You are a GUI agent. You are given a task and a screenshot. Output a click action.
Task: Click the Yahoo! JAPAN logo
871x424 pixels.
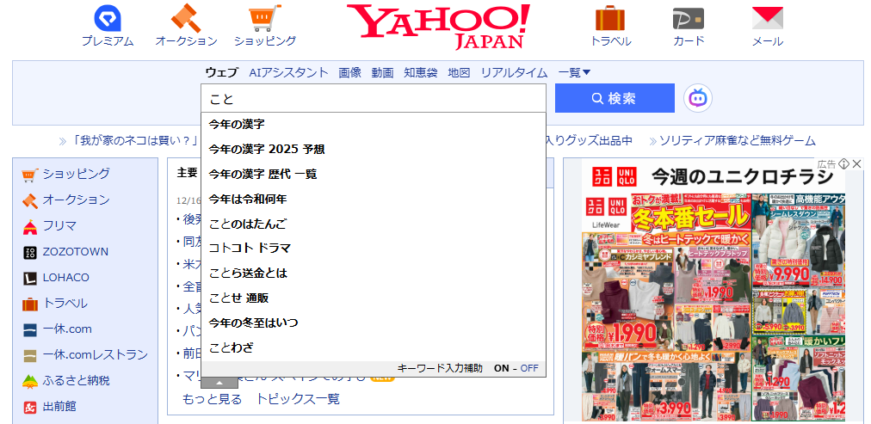tap(438, 27)
